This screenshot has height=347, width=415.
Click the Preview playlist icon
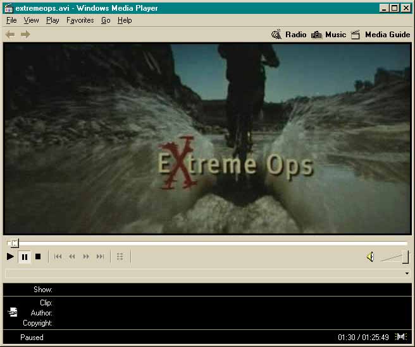tap(120, 257)
